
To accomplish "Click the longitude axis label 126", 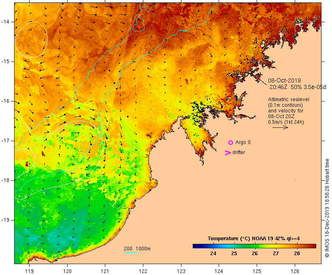I will click(x=295, y=271).
